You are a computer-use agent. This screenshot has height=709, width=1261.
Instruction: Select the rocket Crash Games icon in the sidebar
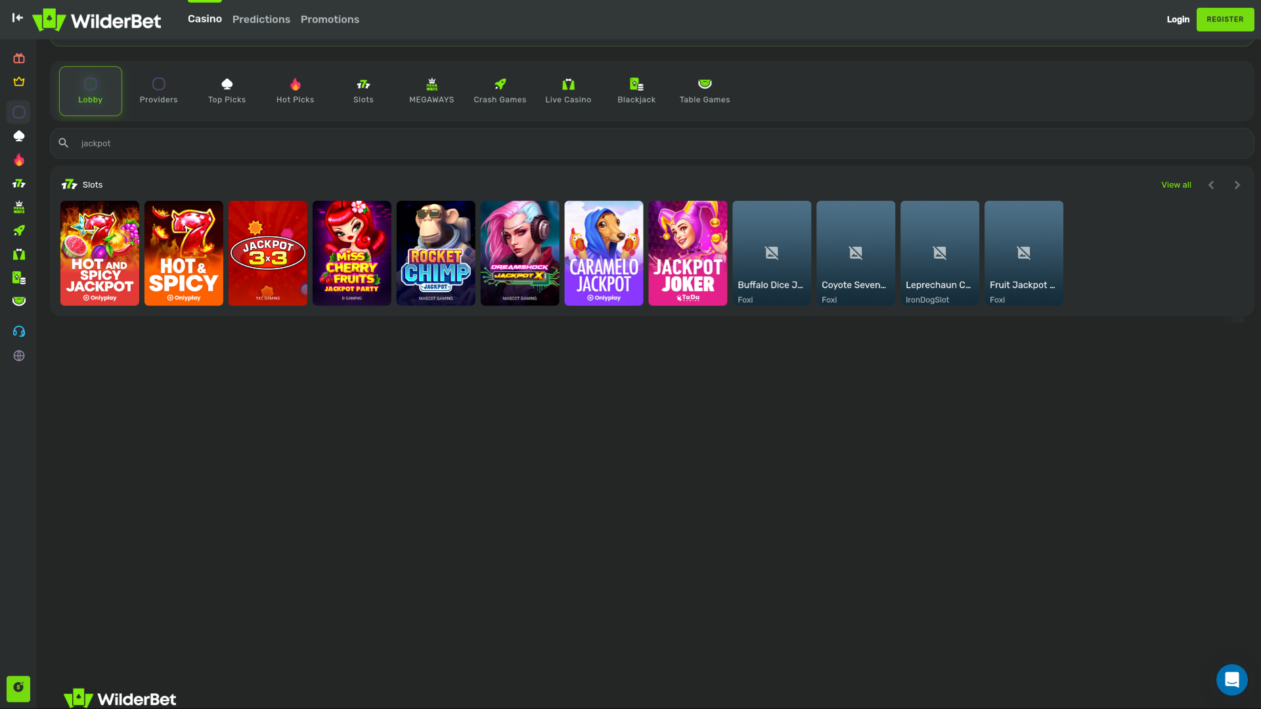pyautogui.click(x=19, y=230)
